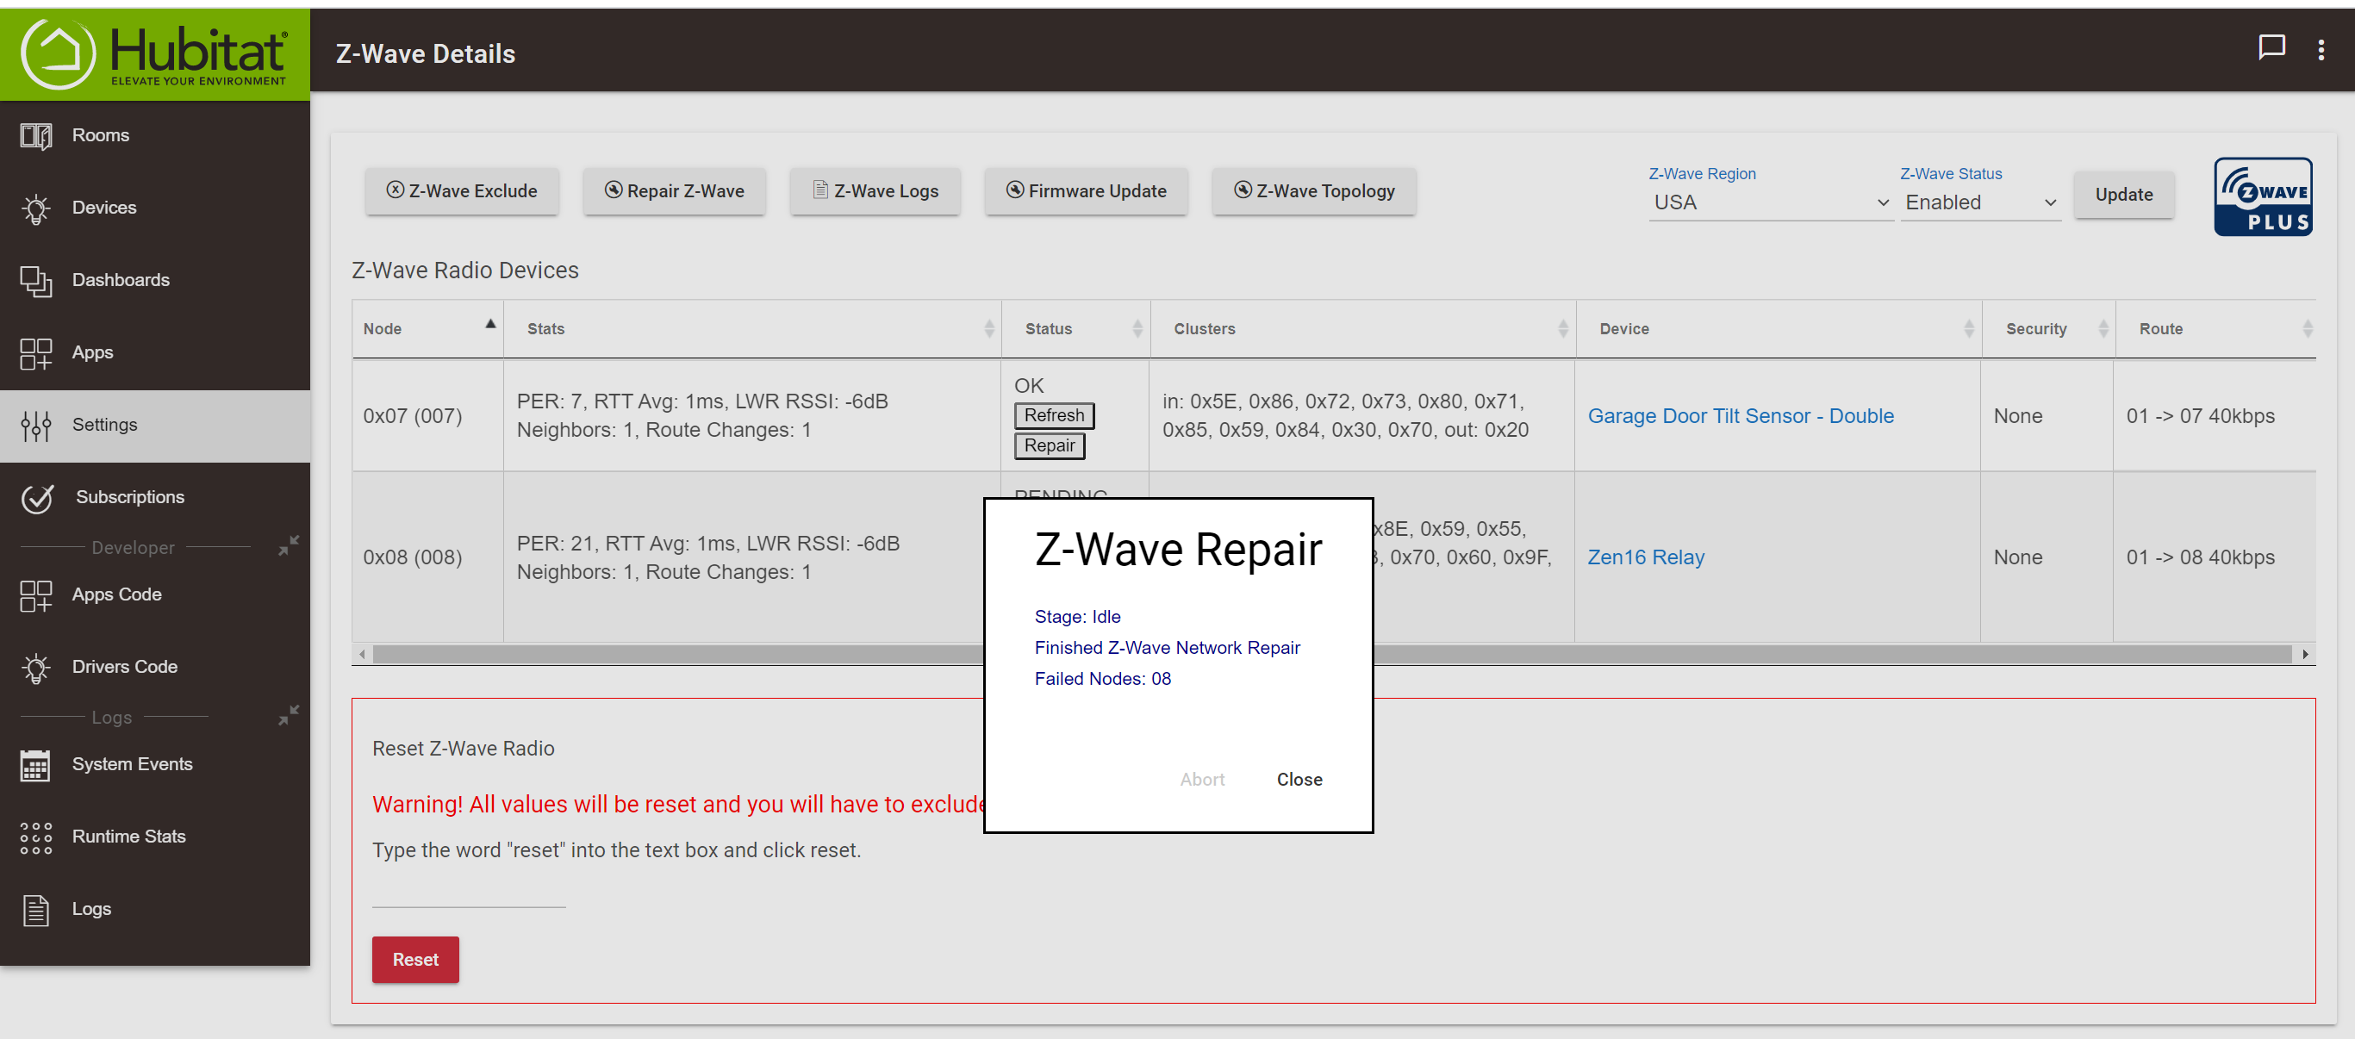
Task: Click the Dashboards icon in sidebar
Action: [x=35, y=281]
